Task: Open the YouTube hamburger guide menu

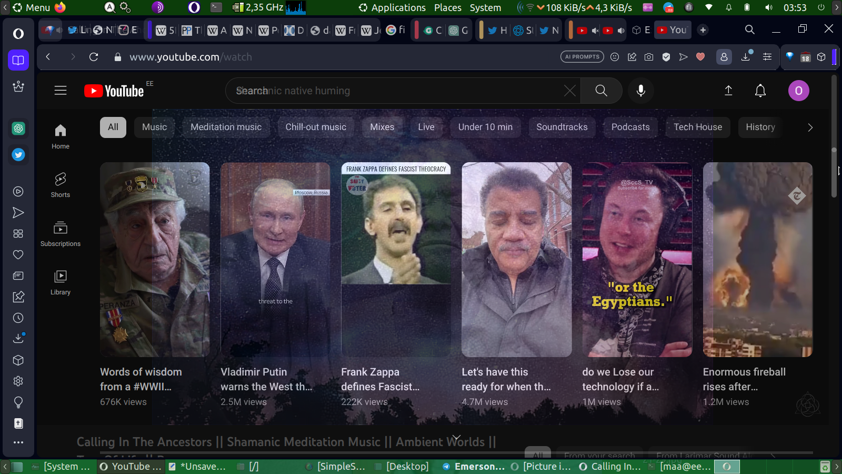Action: pyautogui.click(x=61, y=91)
